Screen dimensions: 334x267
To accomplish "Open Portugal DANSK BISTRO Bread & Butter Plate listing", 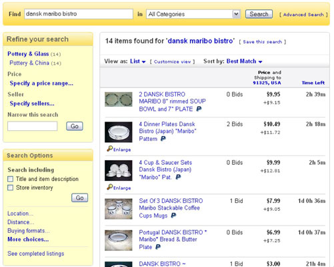I will click(173, 240).
